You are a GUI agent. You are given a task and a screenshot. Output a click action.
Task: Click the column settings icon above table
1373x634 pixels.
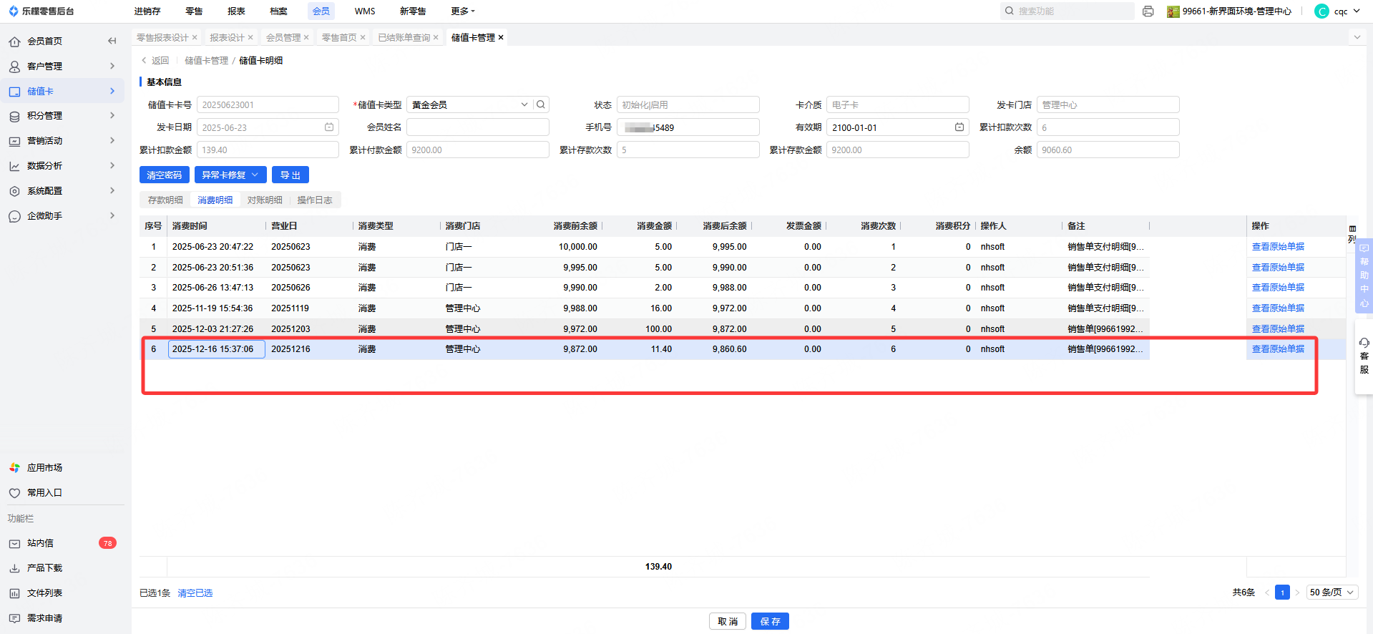click(x=1352, y=229)
